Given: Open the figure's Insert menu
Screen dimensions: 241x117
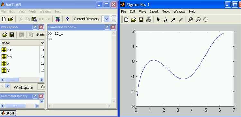Looking at the screenshot, I should coord(154,12).
